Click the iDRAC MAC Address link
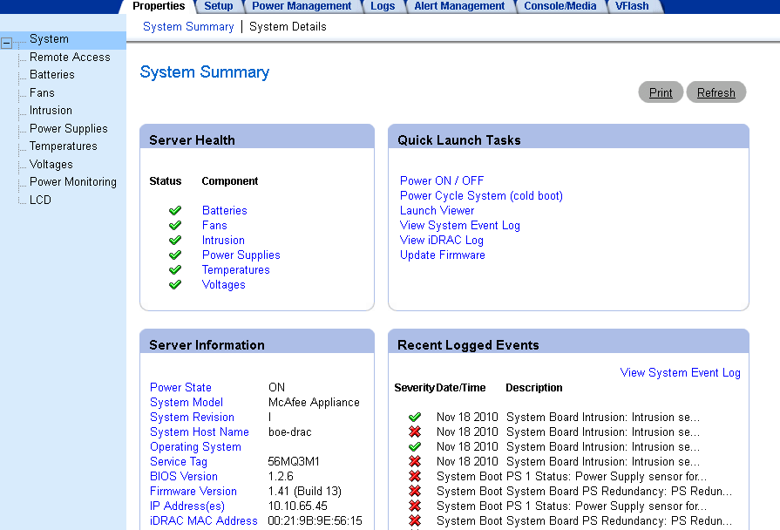Image resolution: width=780 pixels, height=530 pixels. tap(203, 521)
